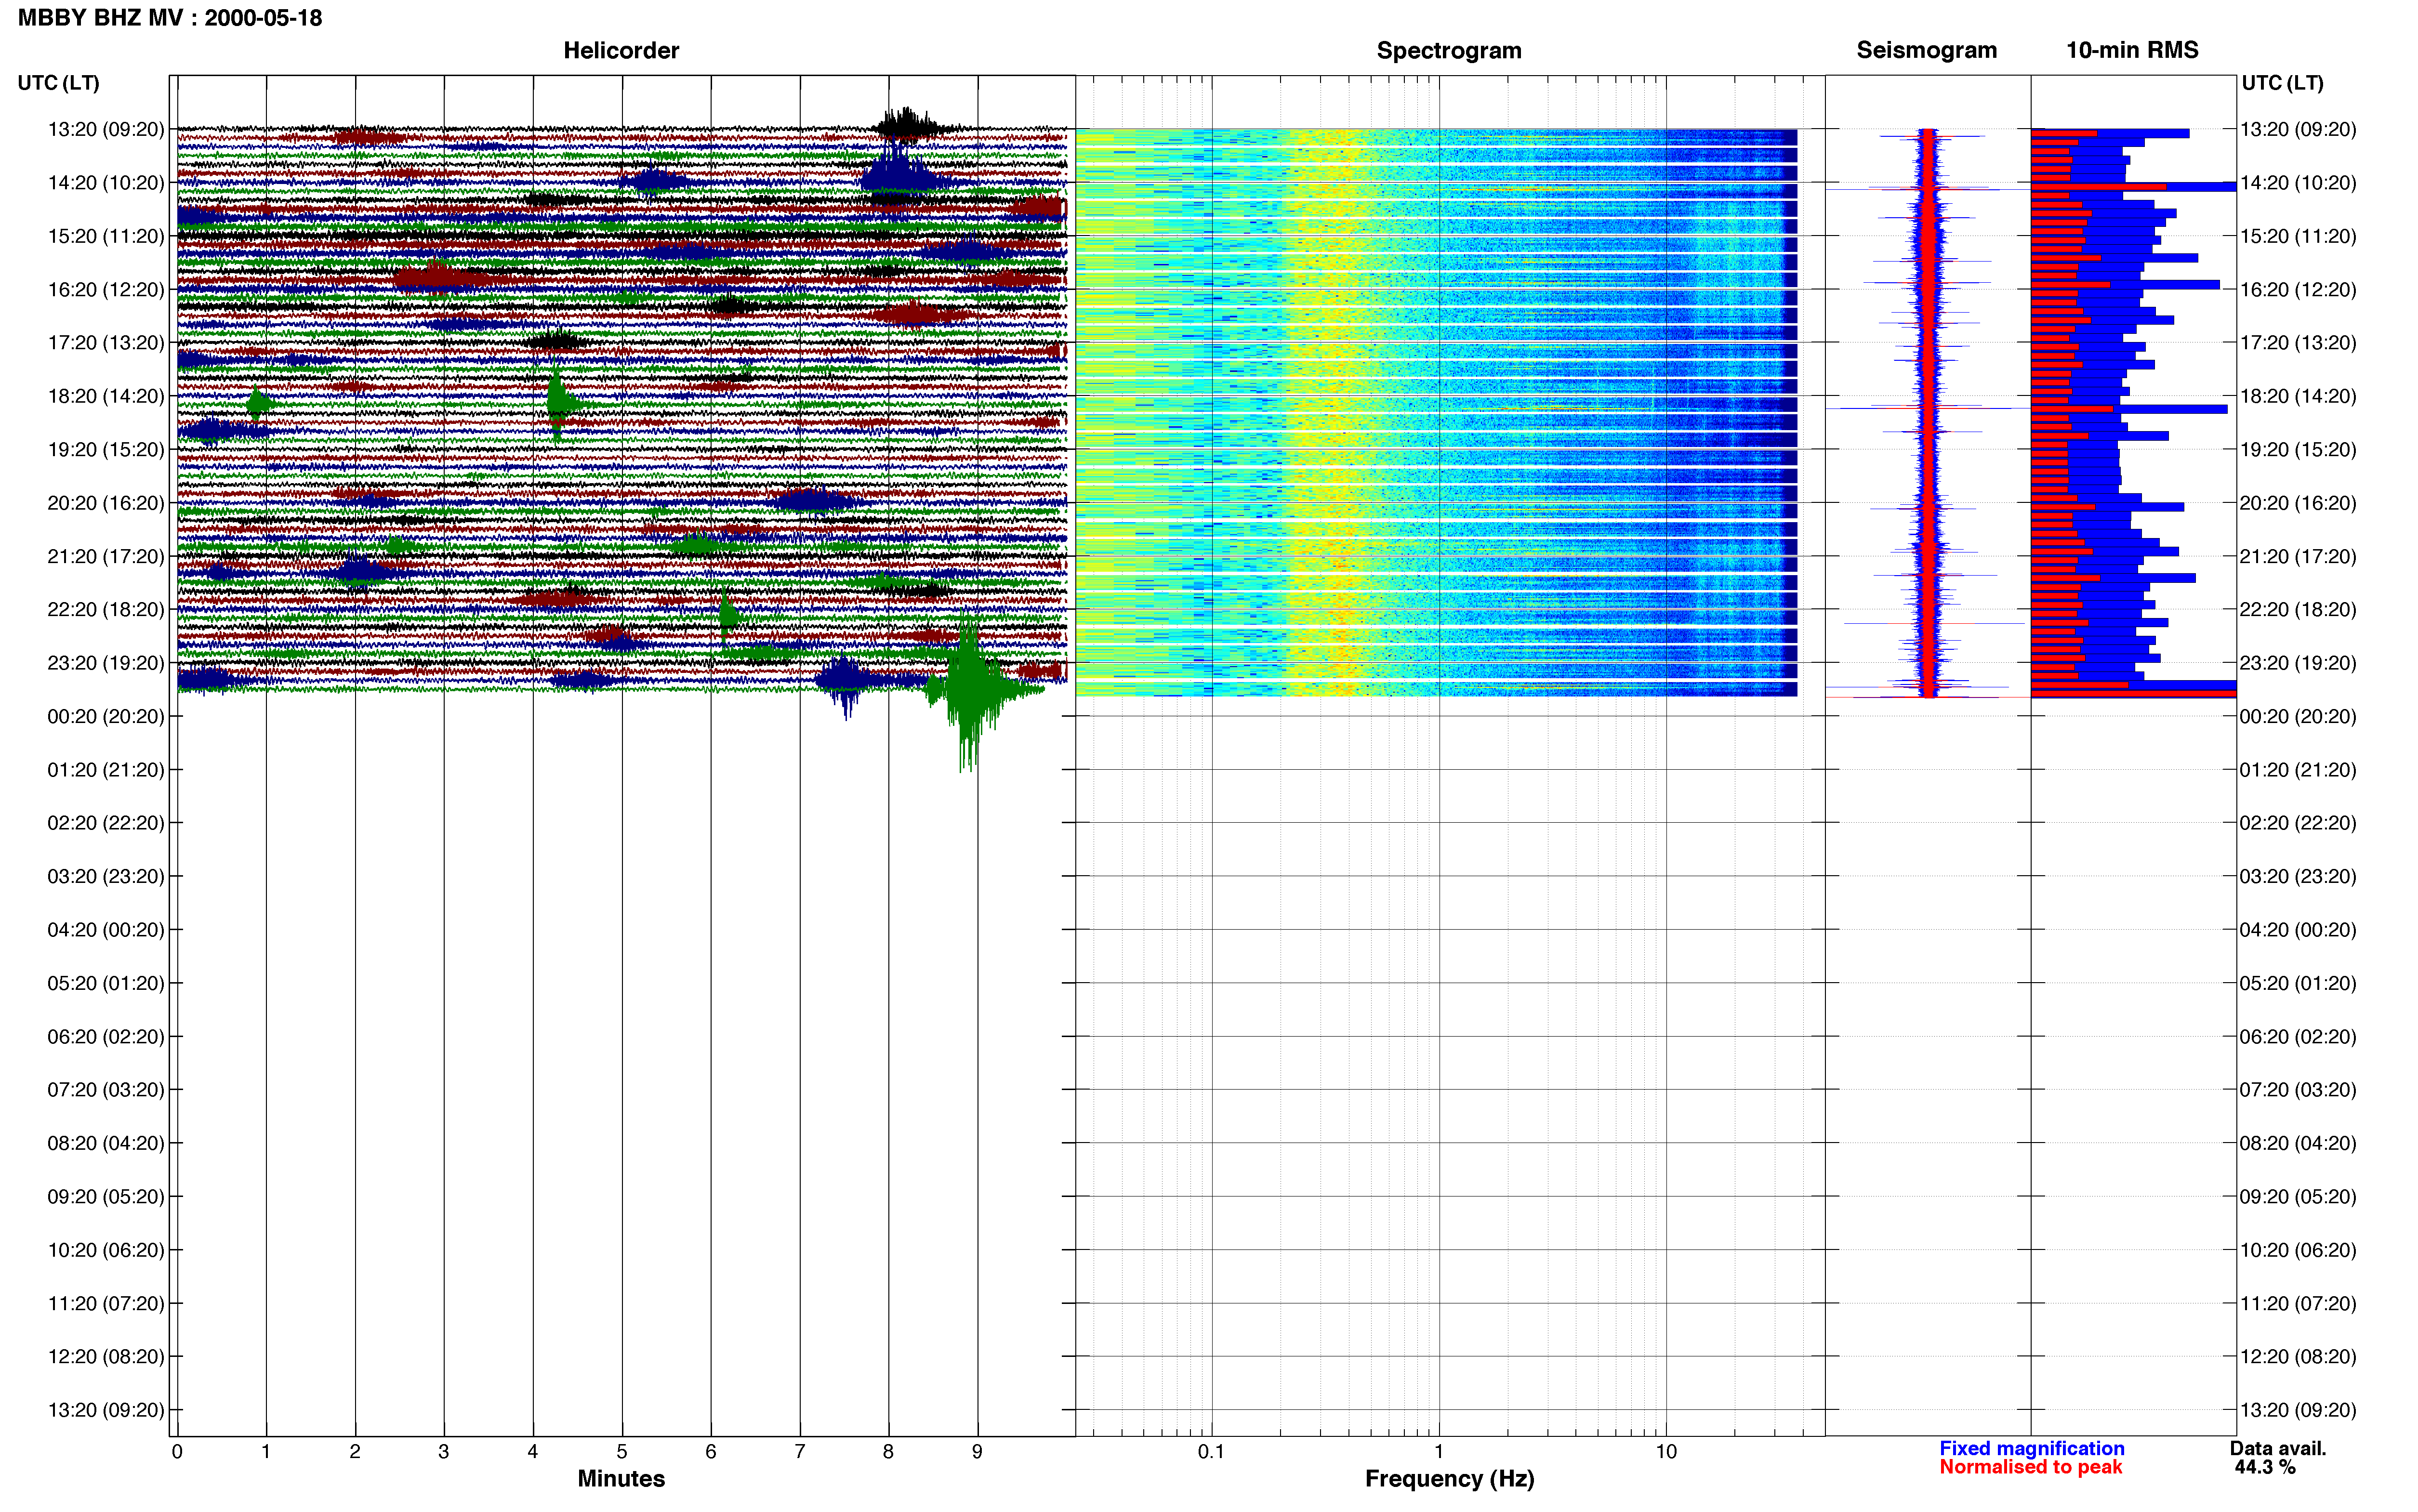Select the 44.3 % data availability value
2418x1512 pixels.
[x=2265, y=1467]
